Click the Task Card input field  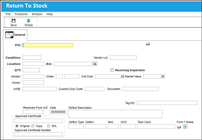click(156, 126)
